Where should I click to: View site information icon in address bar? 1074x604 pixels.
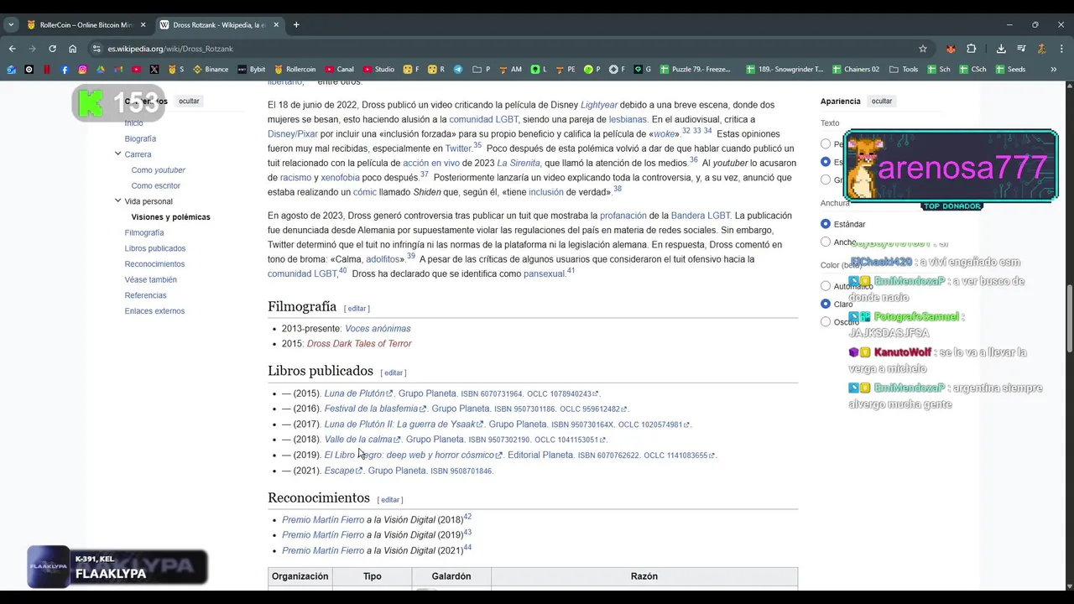pos(96,49)
